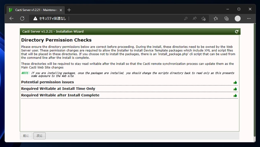
Task: Maximize the browser window
Action: tap(239, 9)
